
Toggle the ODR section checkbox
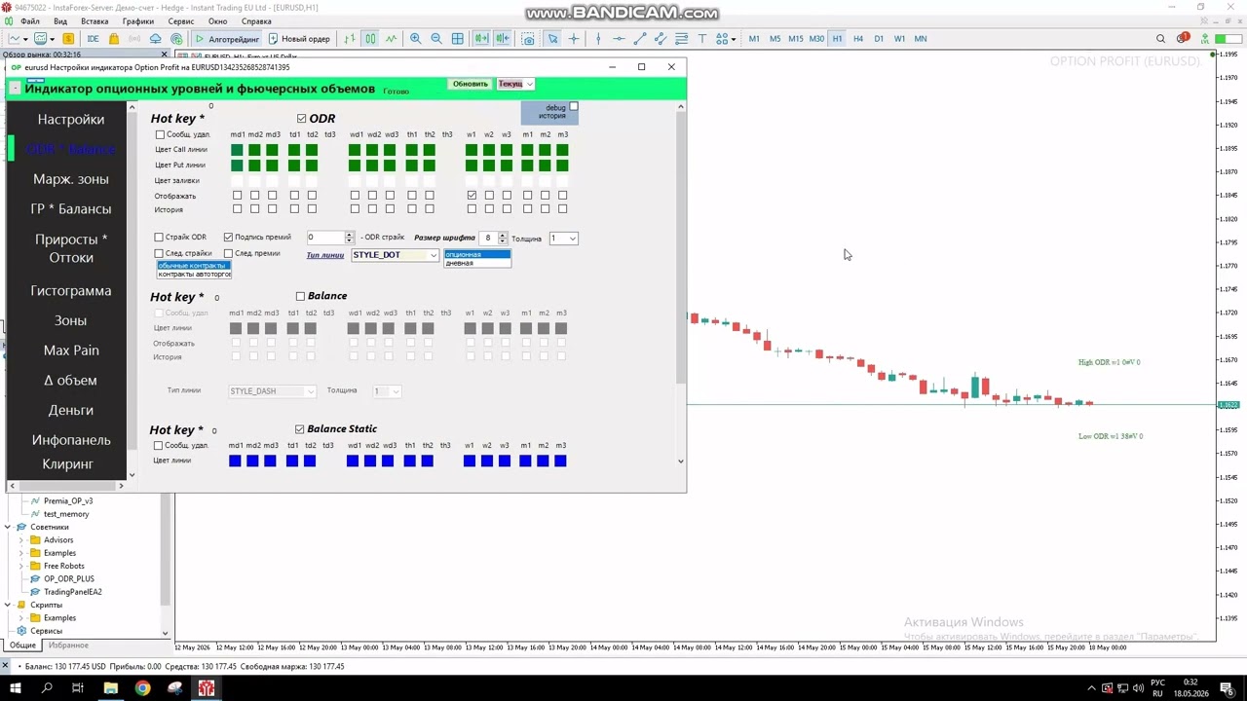pos(301,119)
